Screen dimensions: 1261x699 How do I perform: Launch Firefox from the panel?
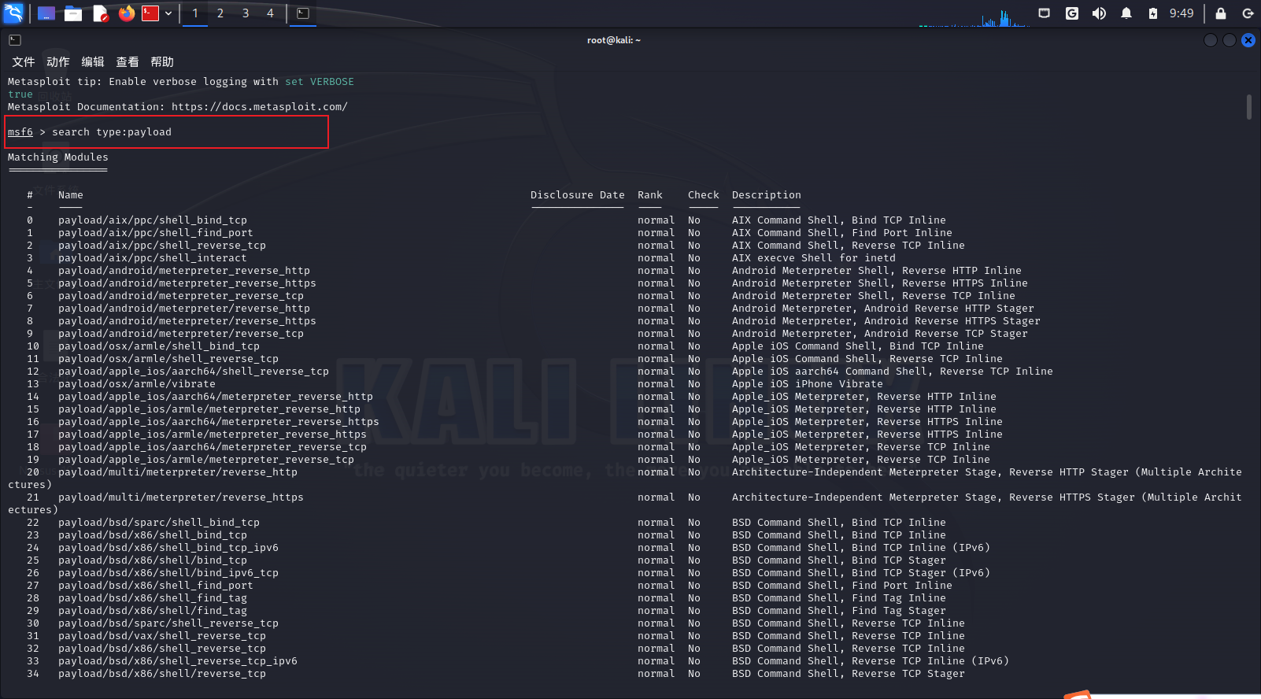pos(127,13)
